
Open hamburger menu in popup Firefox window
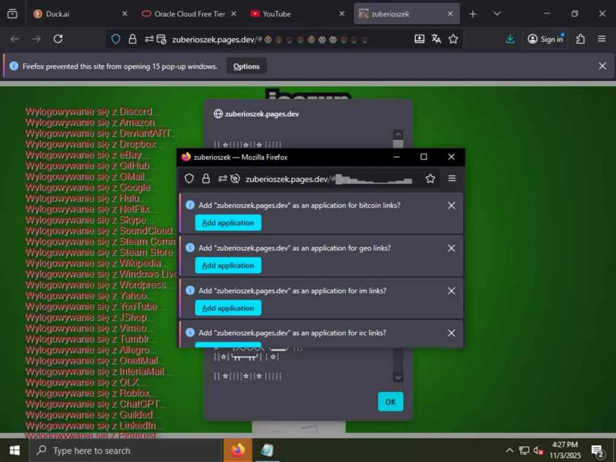pos(452,178)
